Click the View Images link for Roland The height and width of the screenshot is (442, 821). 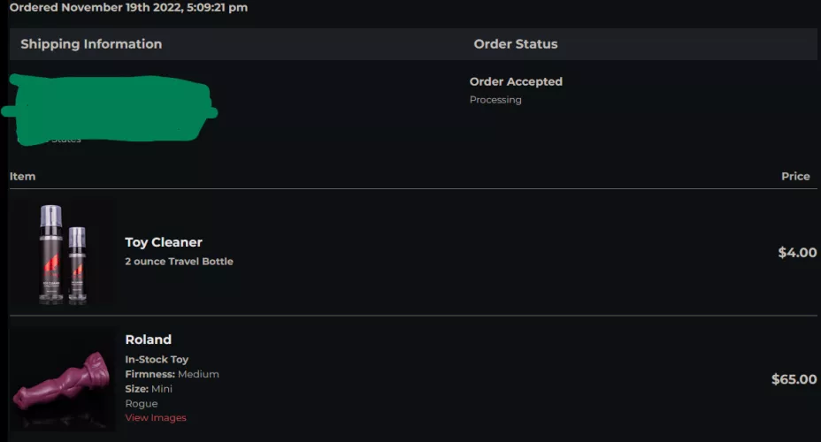click(x=156, y=418)
